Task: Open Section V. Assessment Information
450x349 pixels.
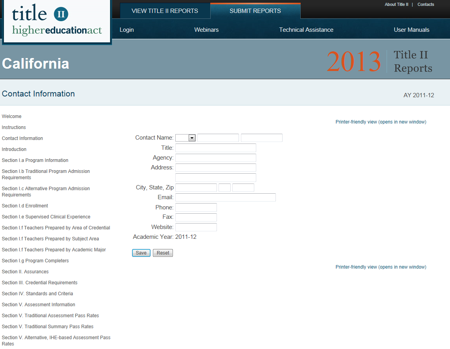Action: (x=39, y=304)
